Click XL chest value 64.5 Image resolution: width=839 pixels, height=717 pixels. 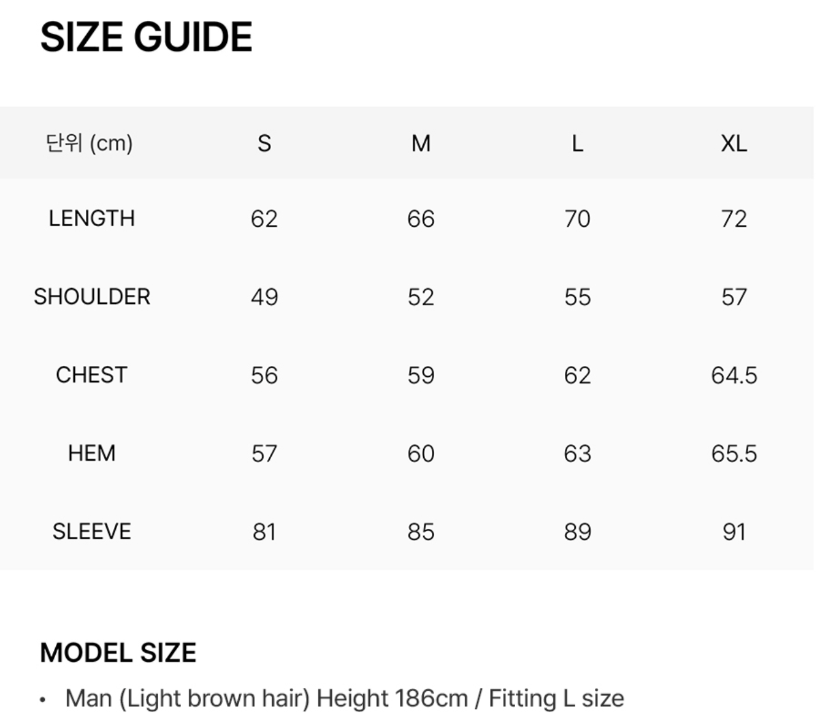coord(734,375)
